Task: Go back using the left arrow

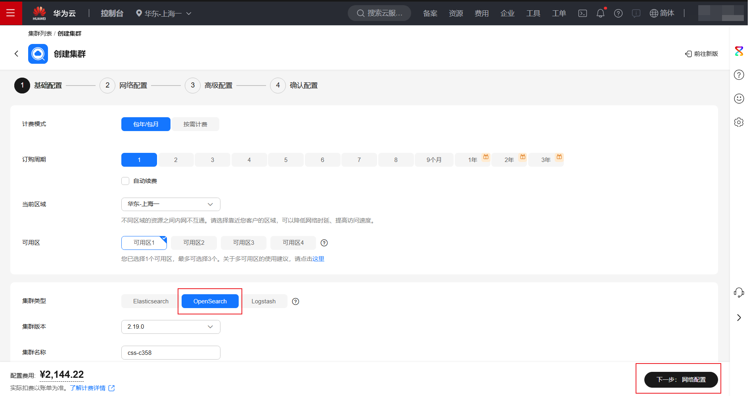Action: click(16, 53)
